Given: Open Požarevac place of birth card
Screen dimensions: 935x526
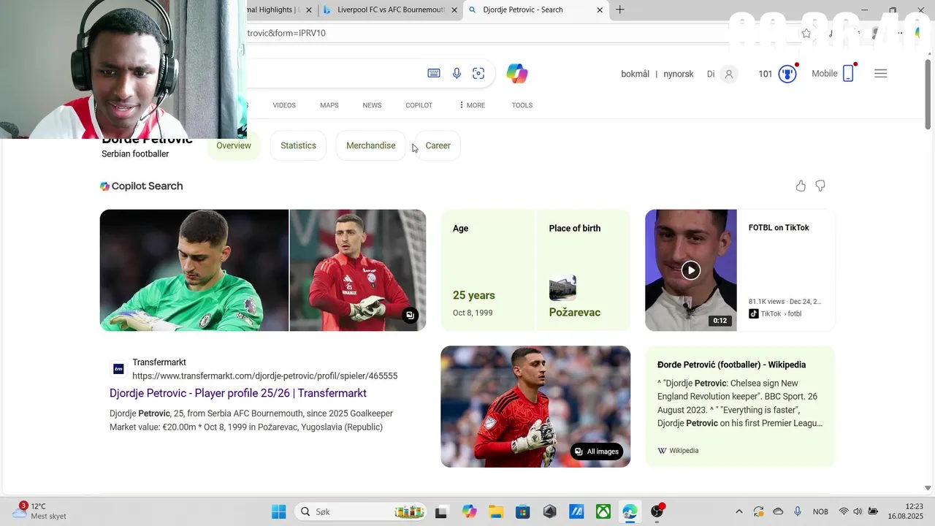Looking at the screenshot, I should (583, 270).
